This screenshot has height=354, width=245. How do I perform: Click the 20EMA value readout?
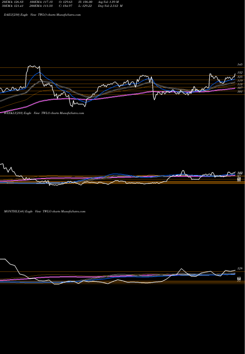(x=13, y=2)
